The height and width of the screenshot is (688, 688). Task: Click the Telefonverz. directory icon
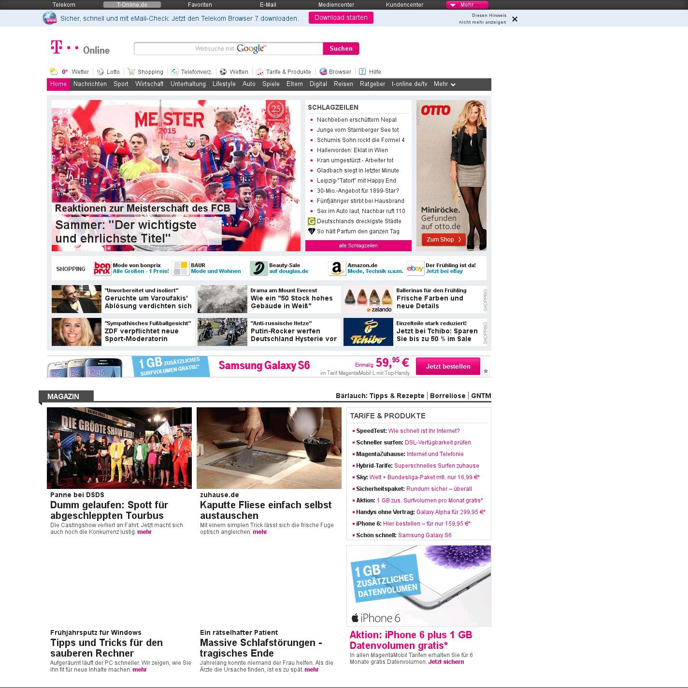tap(175, 72)
